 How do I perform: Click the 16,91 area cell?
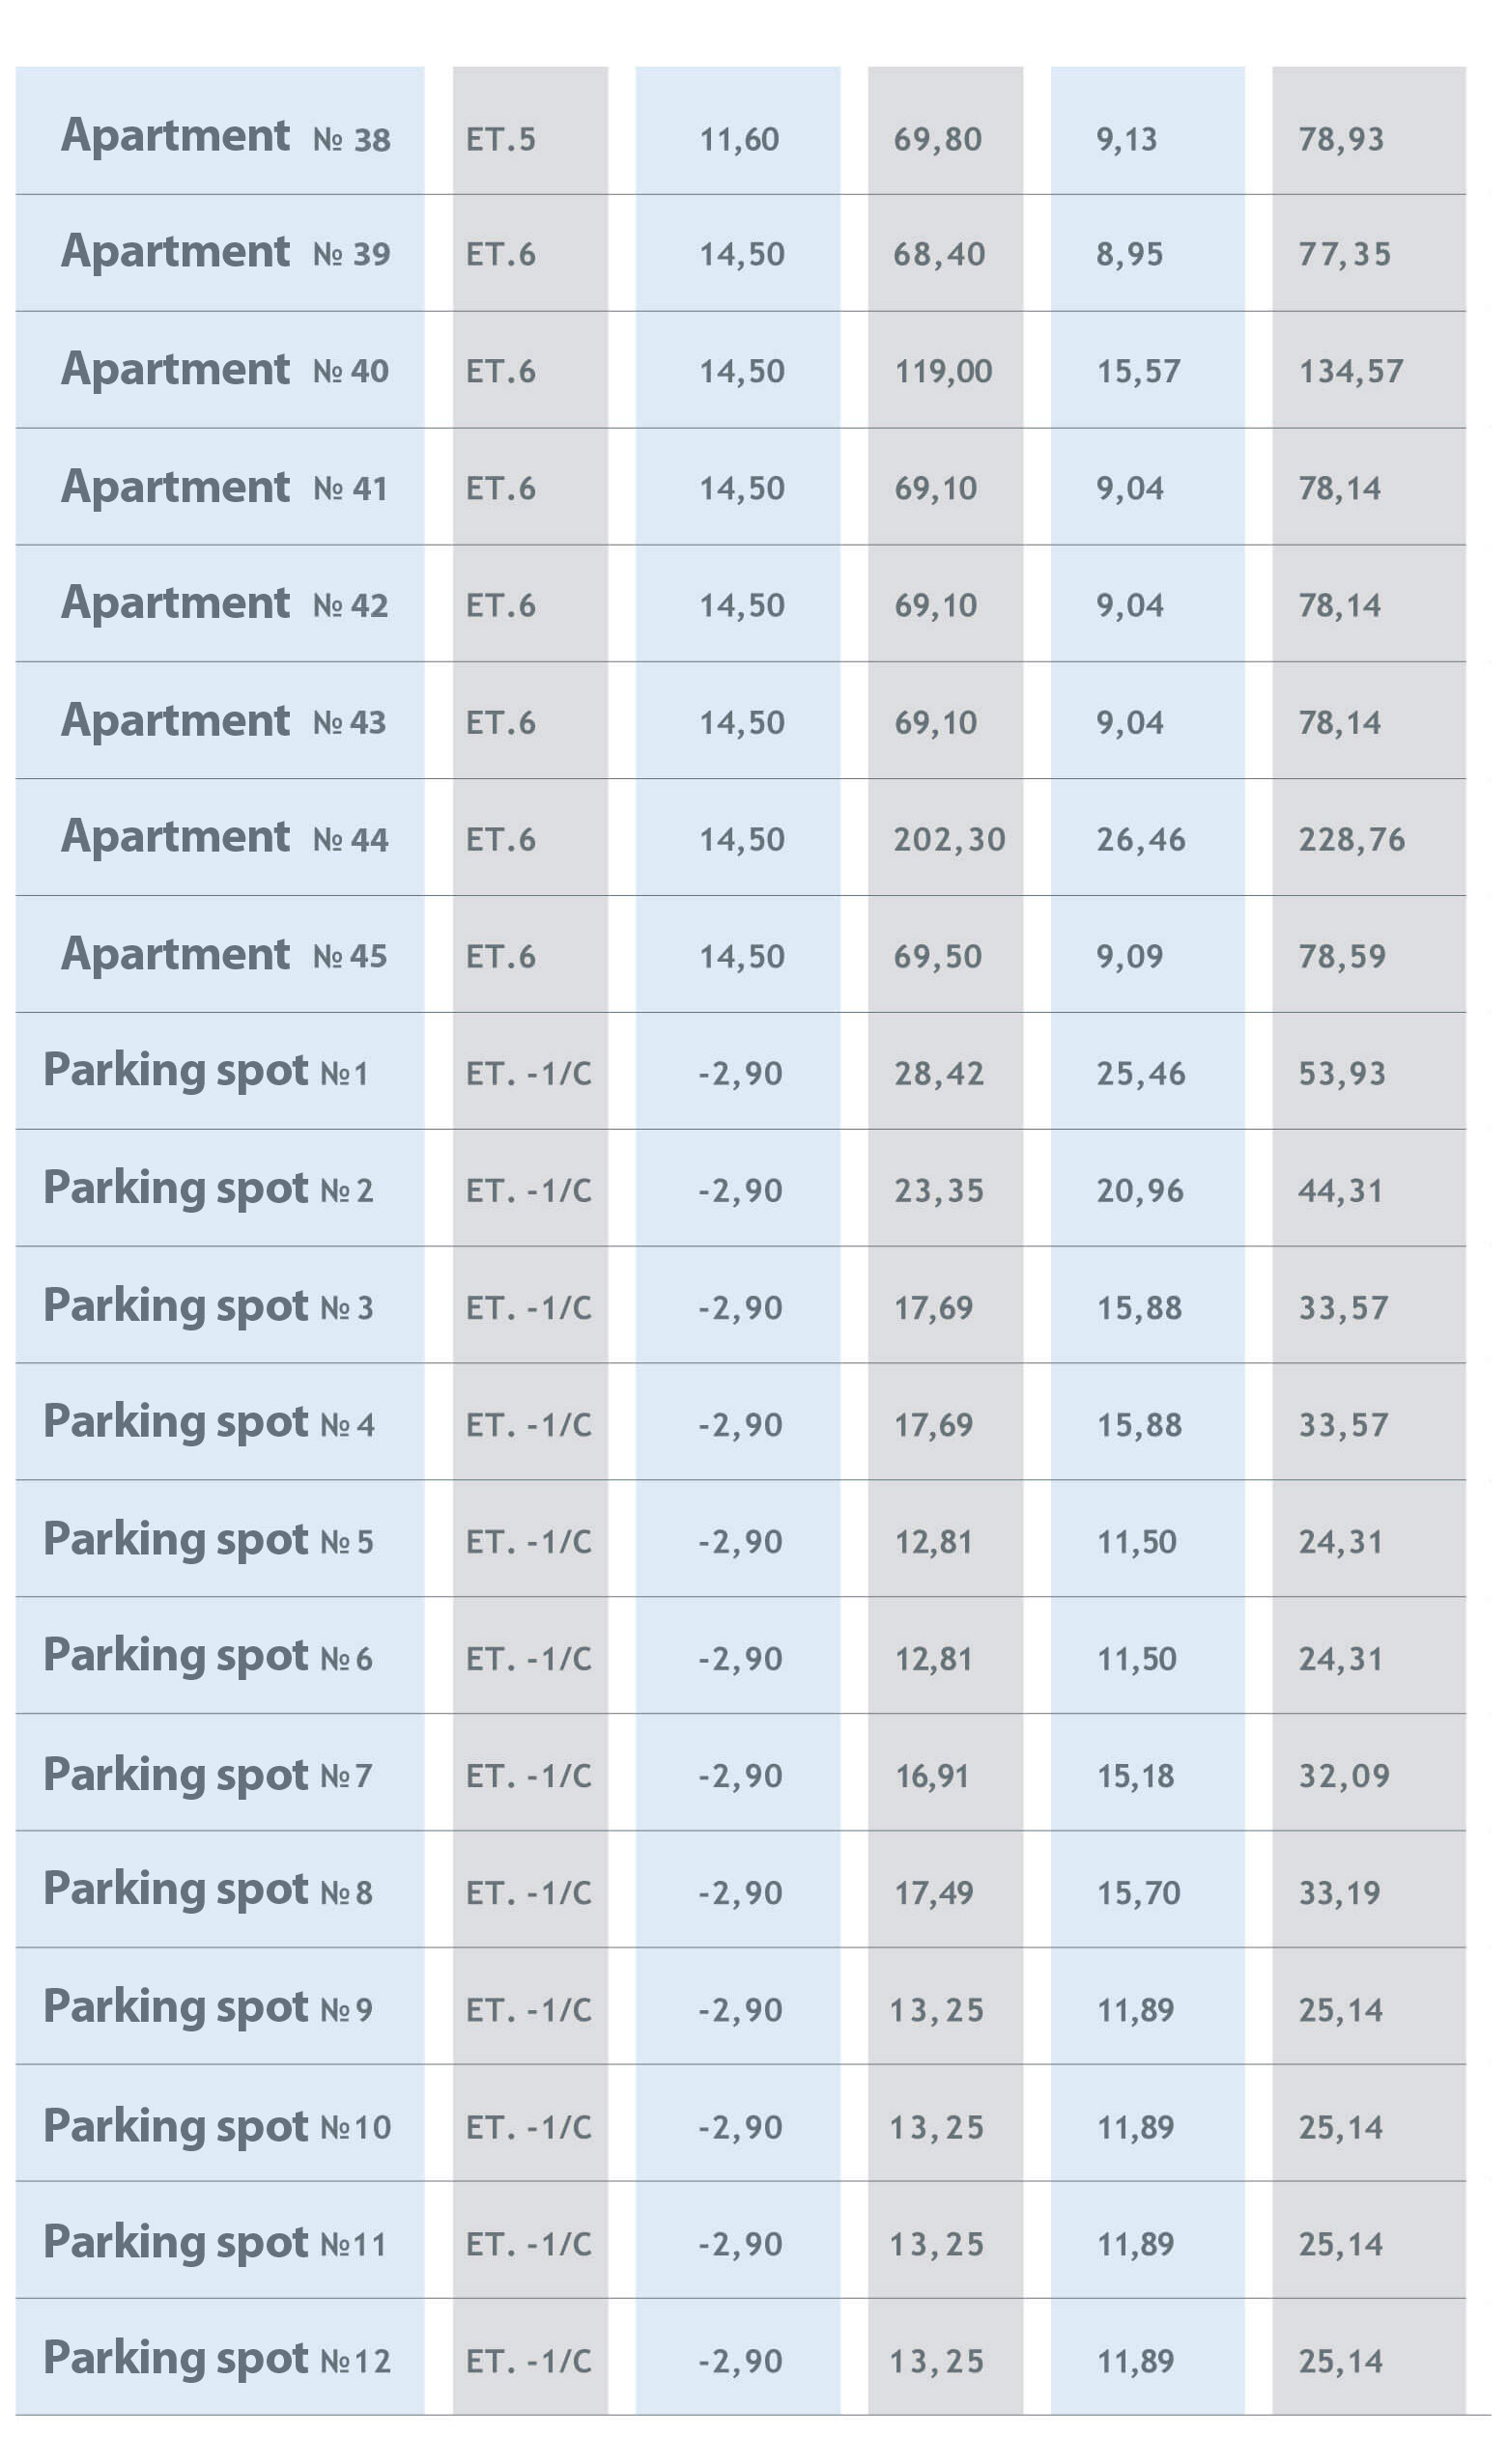coord(931,1776)
